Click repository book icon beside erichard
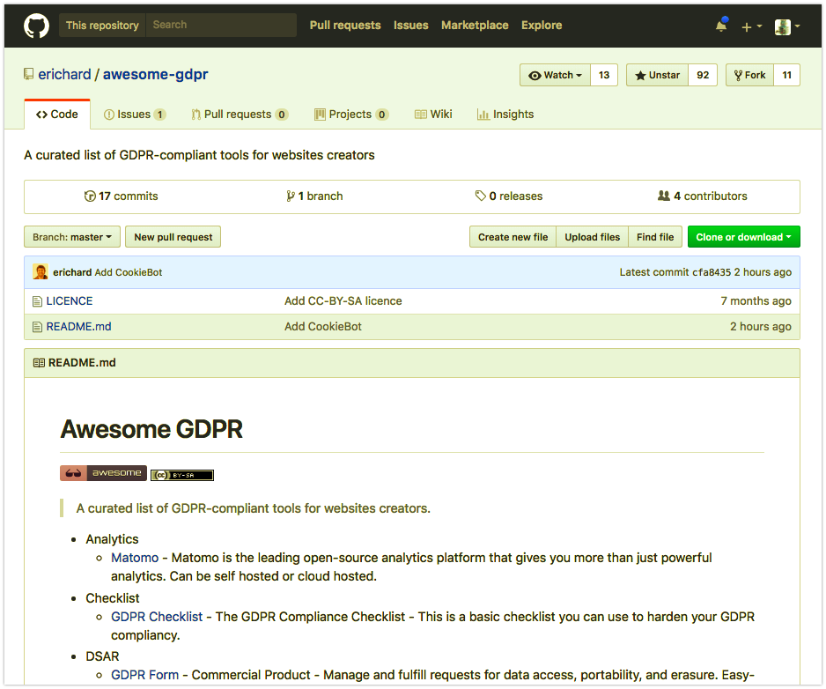The height and width of the screenshot is (689, 826). coord(28,74)
